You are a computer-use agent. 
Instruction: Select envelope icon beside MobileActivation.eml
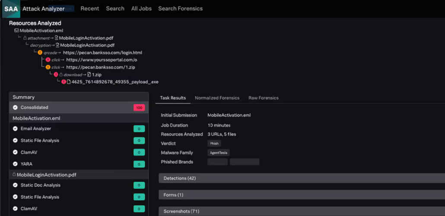[x=16, y=30]
